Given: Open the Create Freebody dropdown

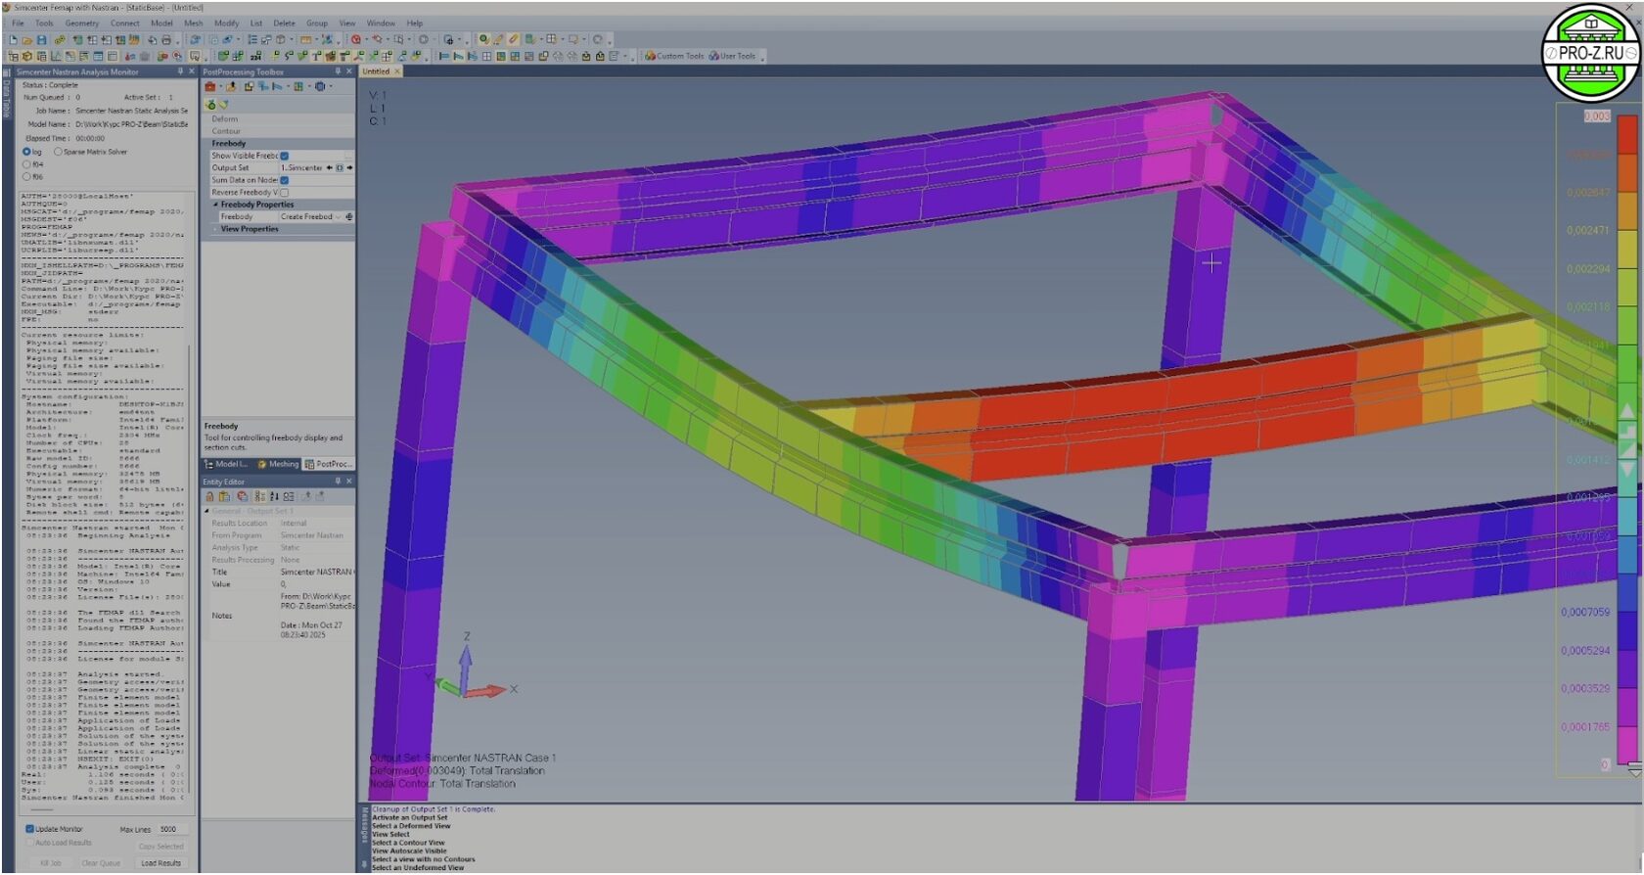Looking at the screenshot, I should coord(339,217).
